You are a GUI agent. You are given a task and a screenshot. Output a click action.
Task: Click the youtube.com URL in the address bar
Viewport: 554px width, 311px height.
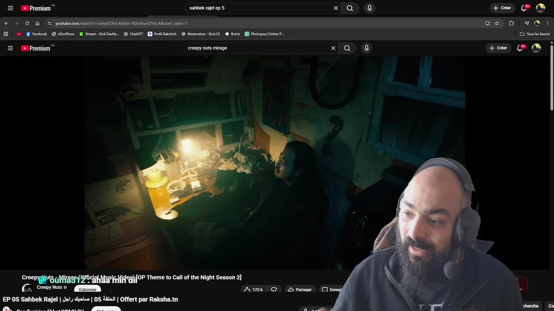pyautogui.click(x=121, y=23)
